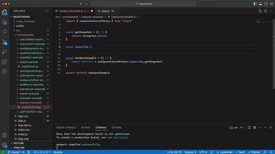Open the Output tab
275x154 pixels.
click(86, 127)
